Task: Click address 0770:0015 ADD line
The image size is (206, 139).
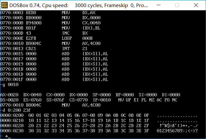Action: coord(54,54)
